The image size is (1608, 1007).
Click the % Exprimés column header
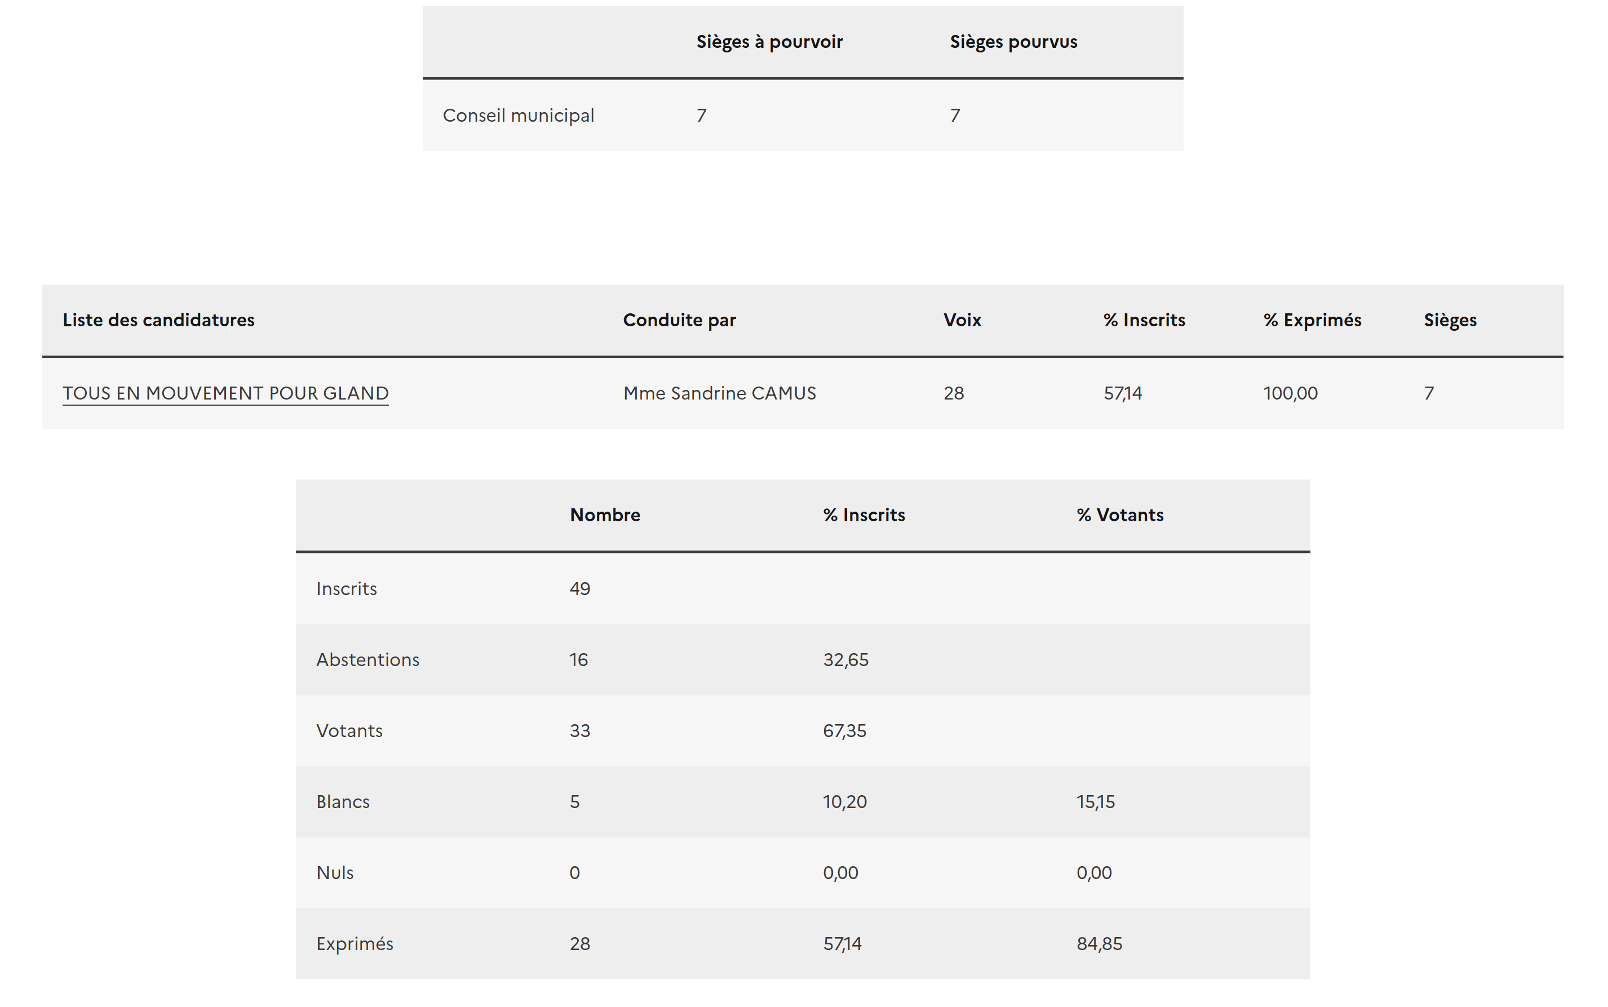(1312, 320)
